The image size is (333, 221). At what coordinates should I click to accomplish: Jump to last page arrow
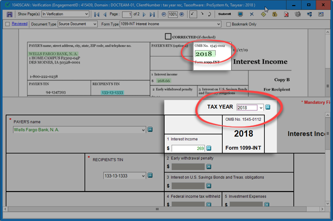(x=152, y=14)
